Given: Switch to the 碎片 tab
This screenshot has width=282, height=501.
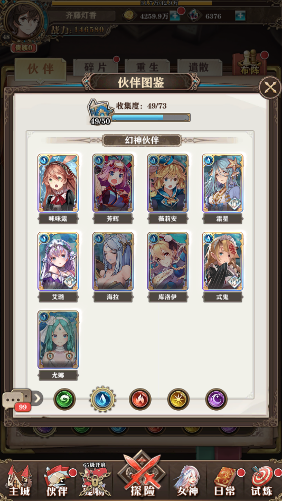Looking at the screenshot, I should pyautogui.click(x=96, y=68).
